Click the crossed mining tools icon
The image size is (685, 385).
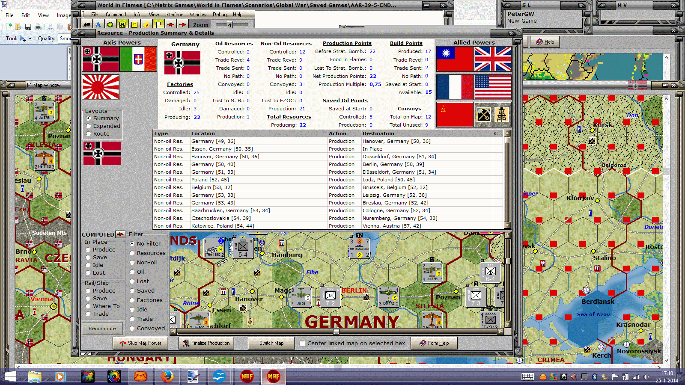coord(484,115)
